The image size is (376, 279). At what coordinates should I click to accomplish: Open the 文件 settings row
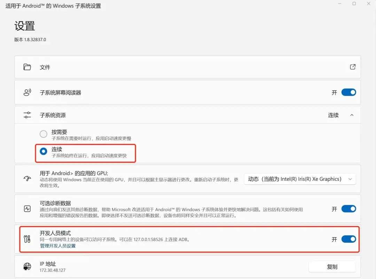click(188, 67)
